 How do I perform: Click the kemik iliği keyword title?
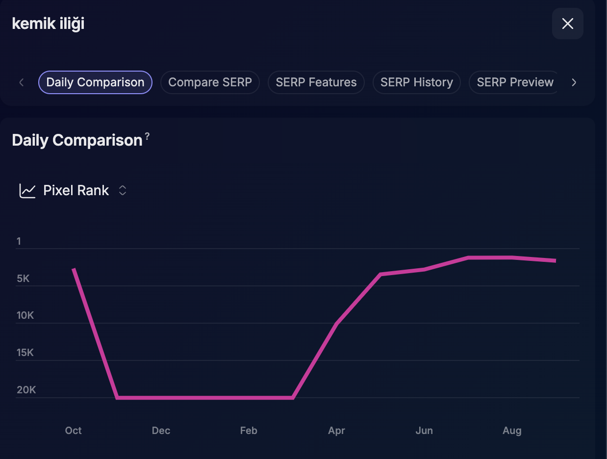(48, 24)
